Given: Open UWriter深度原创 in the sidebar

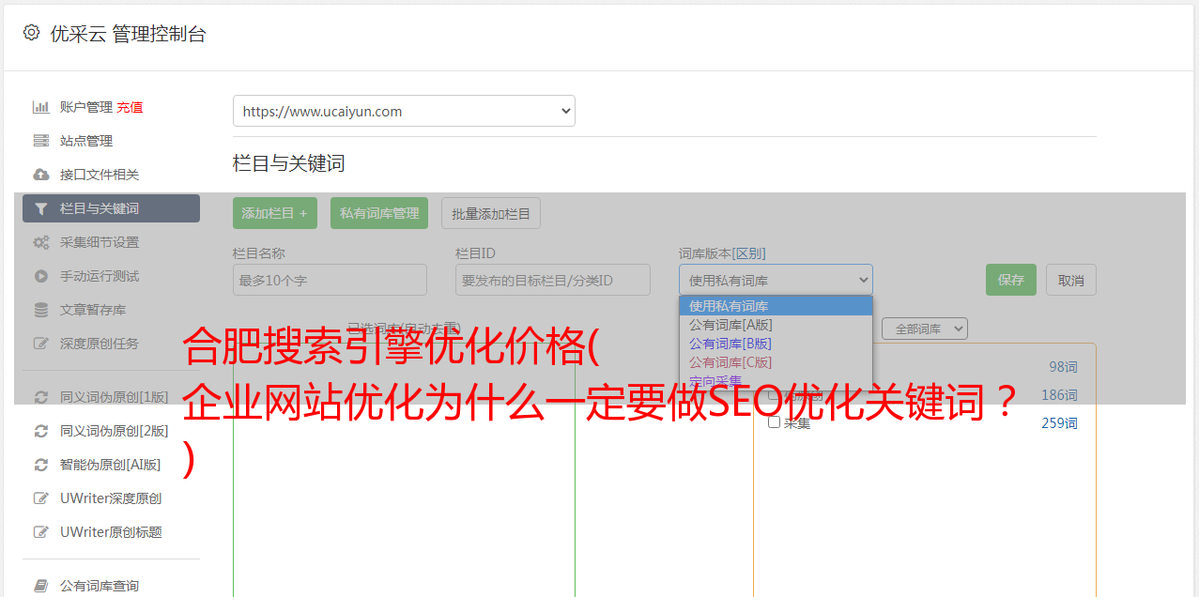Looking at the screenshot, I should pyautogui.click(x=111, y=498).
